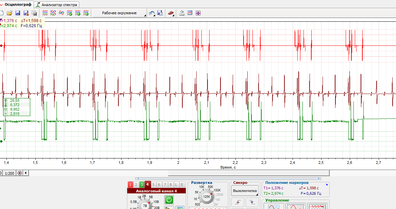Click the Развертка sweep rate knob
The width and height of the screenshot is (396, 209).
click(x=206, y=197)
